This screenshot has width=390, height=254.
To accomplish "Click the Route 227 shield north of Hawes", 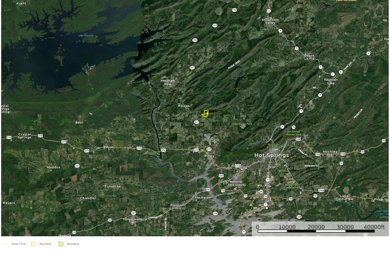I will coord(192,68).
